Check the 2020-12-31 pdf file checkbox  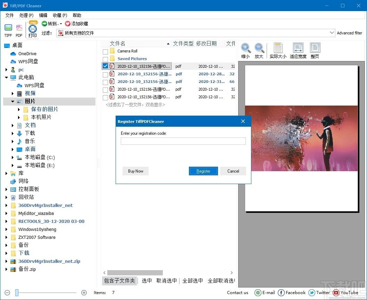(105, 82)
